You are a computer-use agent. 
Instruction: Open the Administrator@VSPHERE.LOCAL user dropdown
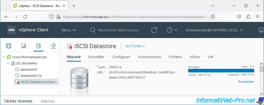214,30
